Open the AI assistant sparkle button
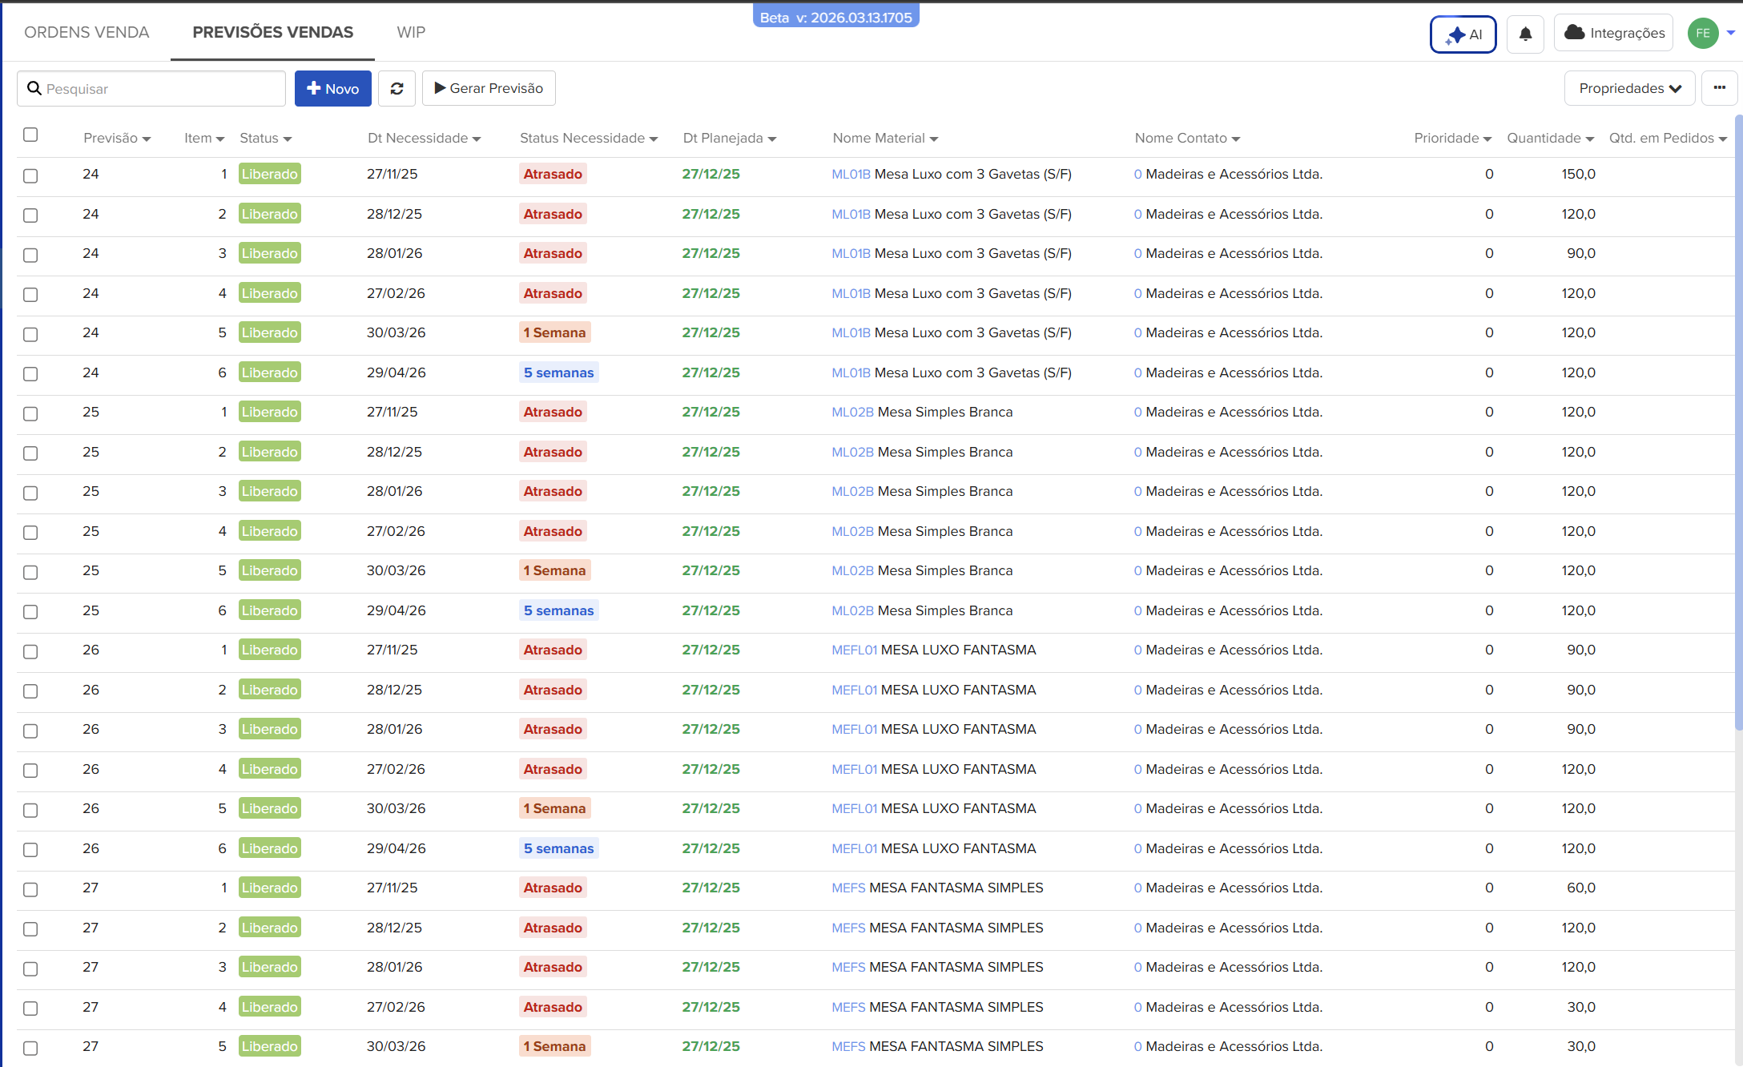Viewport: 1743px width, 1067px height. coord(1463,34)
